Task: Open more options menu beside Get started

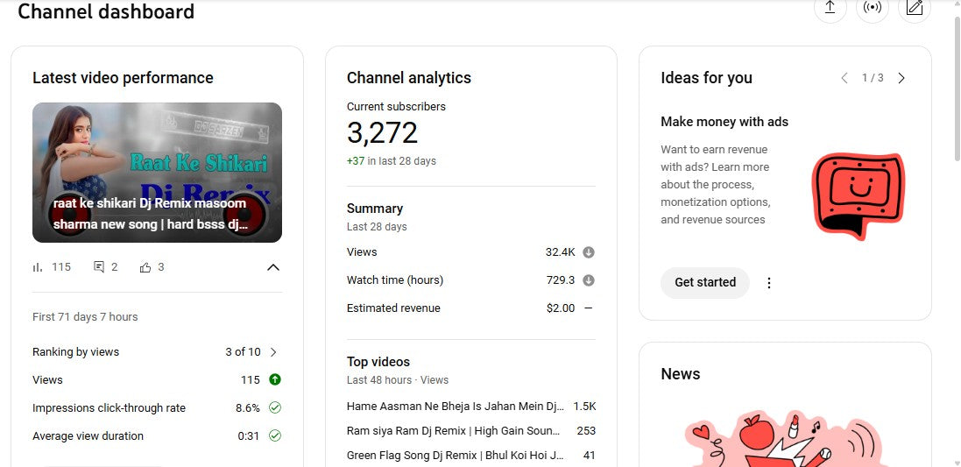Action: click(769, 283)
